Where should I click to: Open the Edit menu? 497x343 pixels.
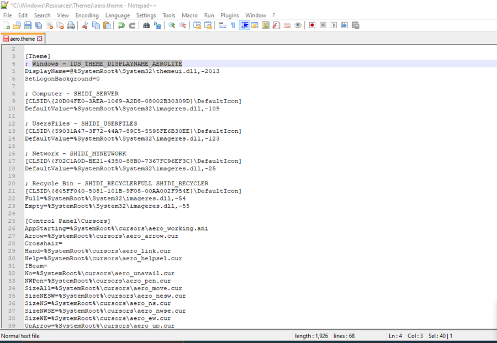(x=23, y=15)
